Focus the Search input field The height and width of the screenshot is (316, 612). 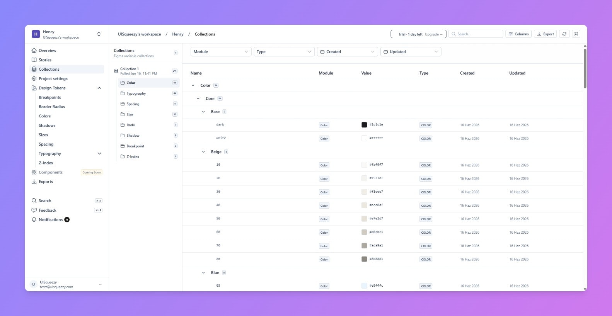pos(476,34)
